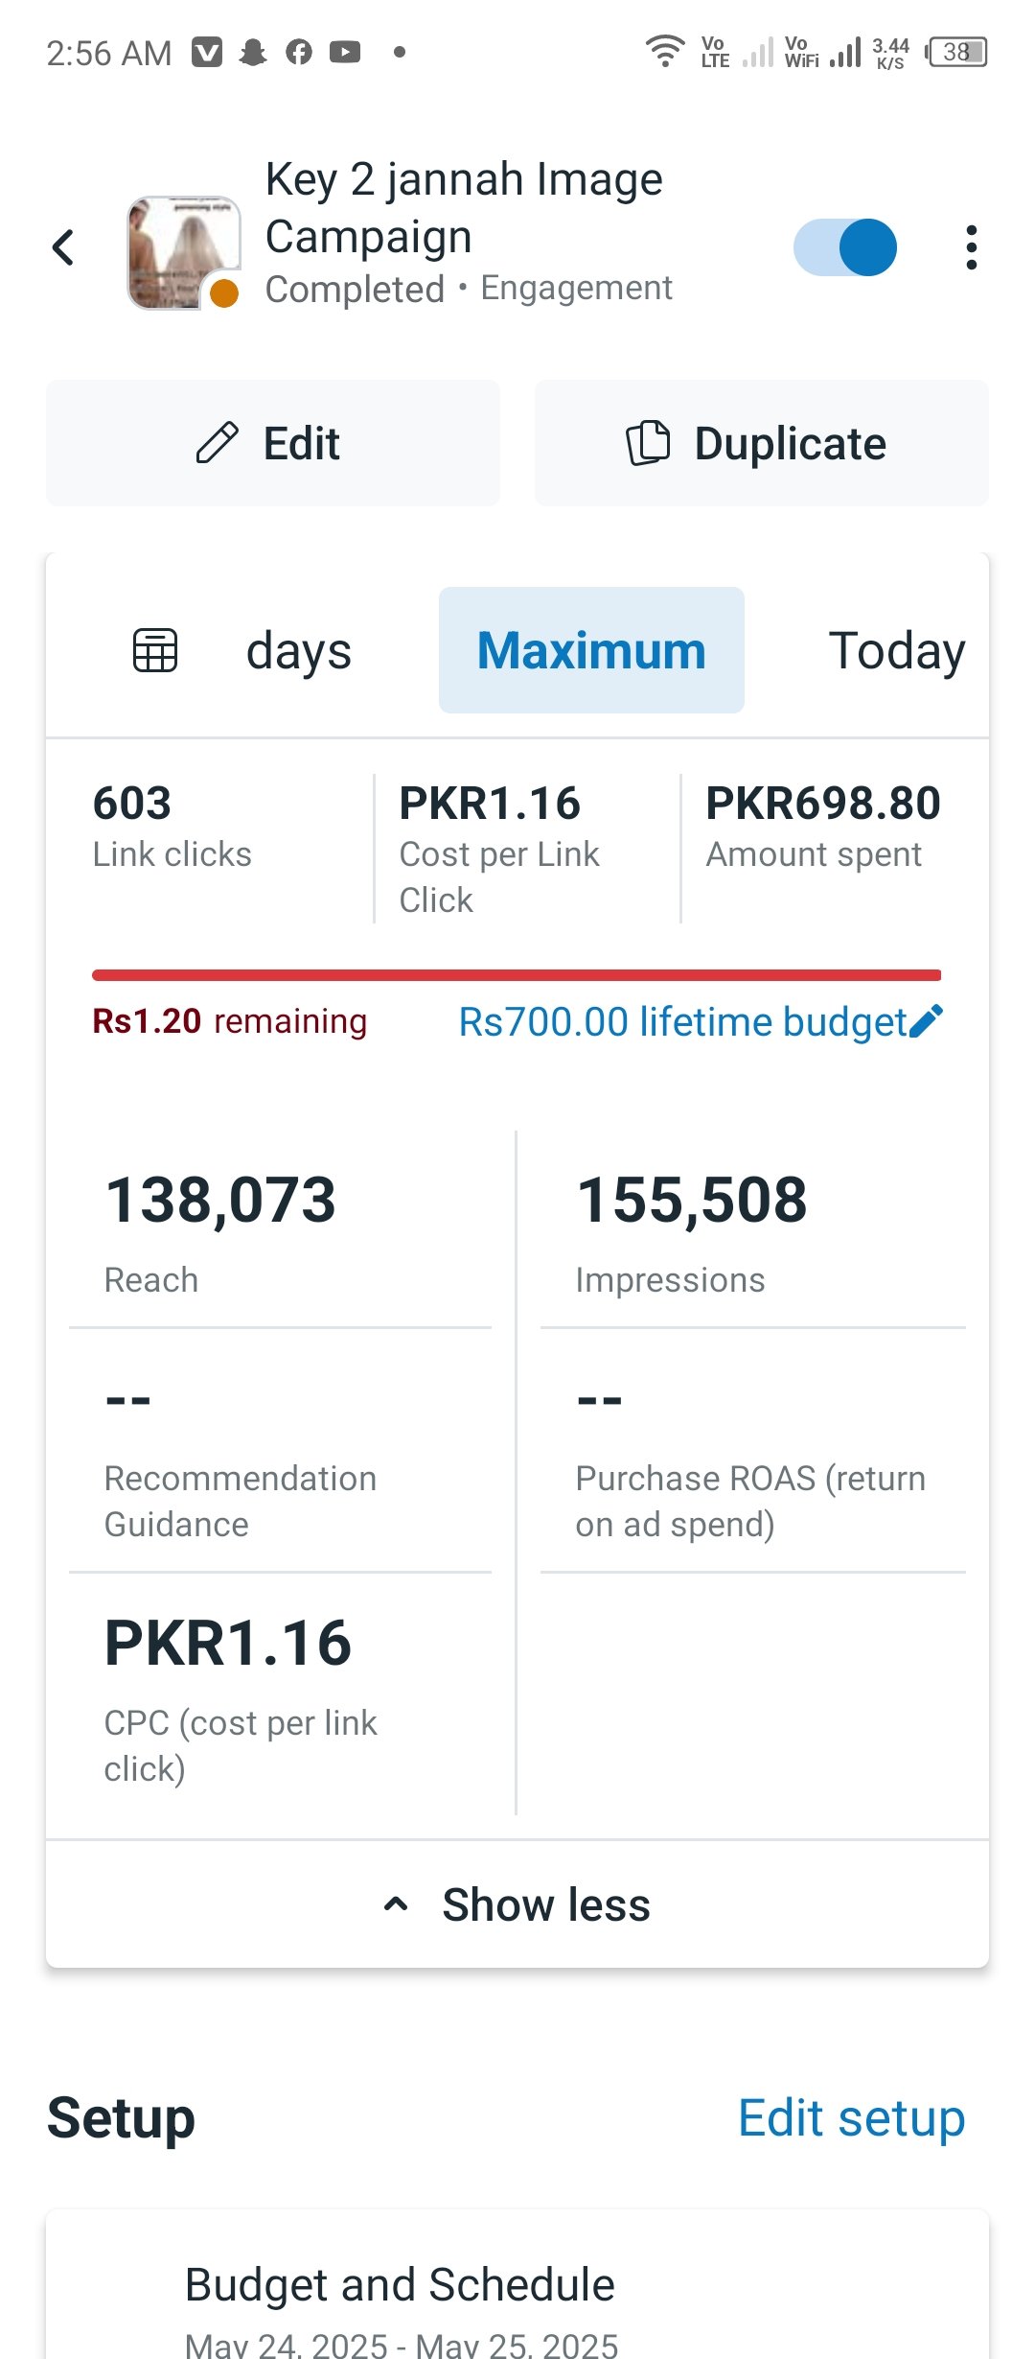
Task: Open the custom date range table icon
Action: [155, 650]
